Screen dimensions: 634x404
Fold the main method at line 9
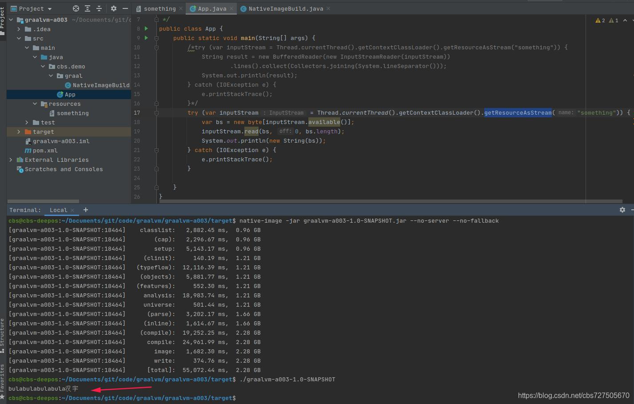[x=156, y=38]
